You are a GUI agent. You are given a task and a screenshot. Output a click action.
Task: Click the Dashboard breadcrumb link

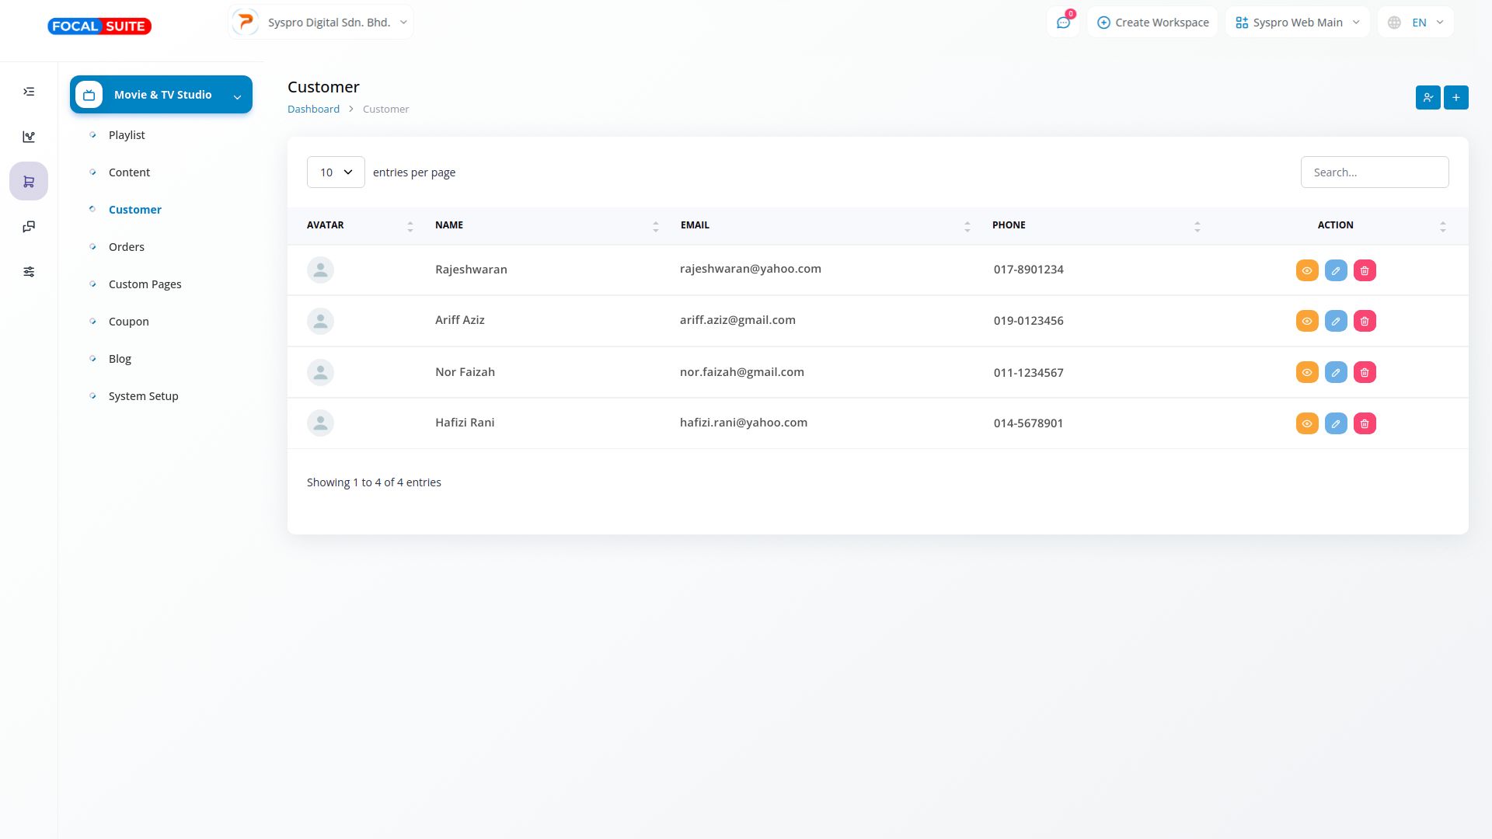pyautogui.click(x=313, y=110)
